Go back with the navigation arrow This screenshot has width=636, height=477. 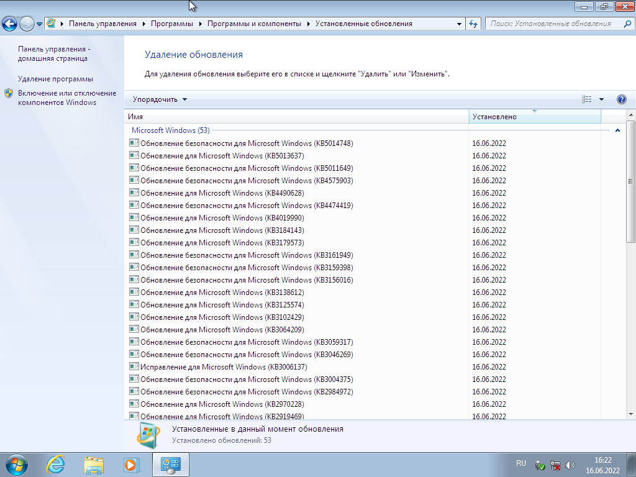coord(10,24)
